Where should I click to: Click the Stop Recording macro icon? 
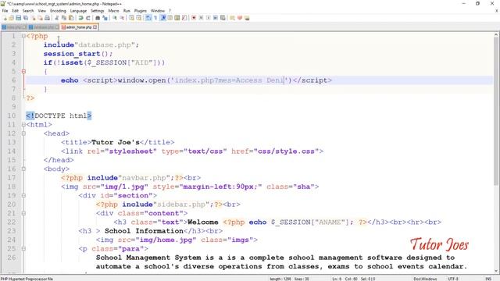point(202,18)
